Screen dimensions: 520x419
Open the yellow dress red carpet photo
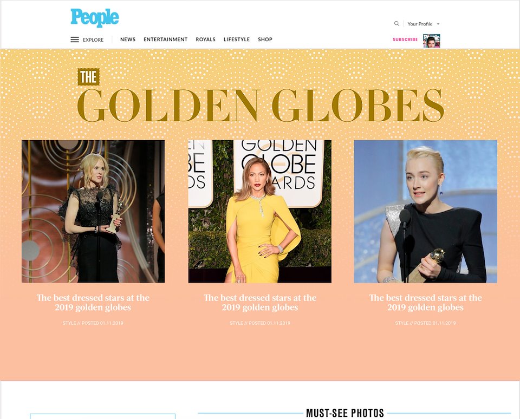259,211
